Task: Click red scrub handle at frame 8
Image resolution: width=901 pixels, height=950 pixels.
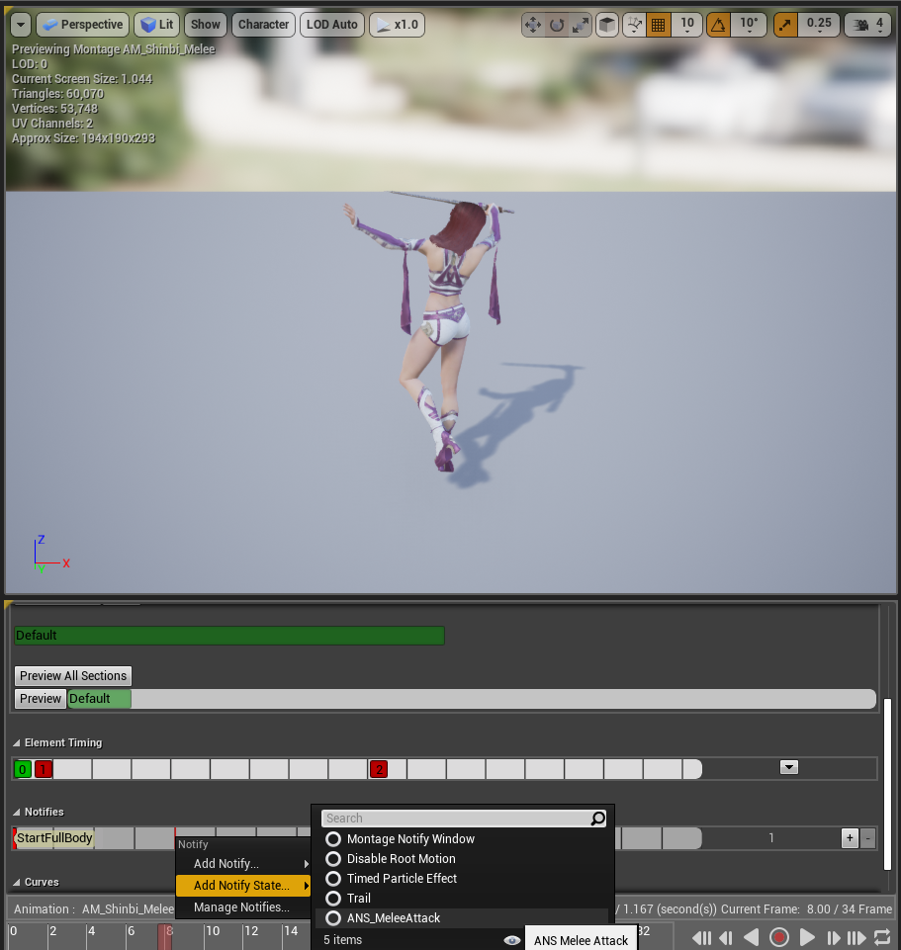Action: [164, 937]
